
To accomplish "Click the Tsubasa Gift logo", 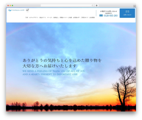I will [x=16, y=10].
